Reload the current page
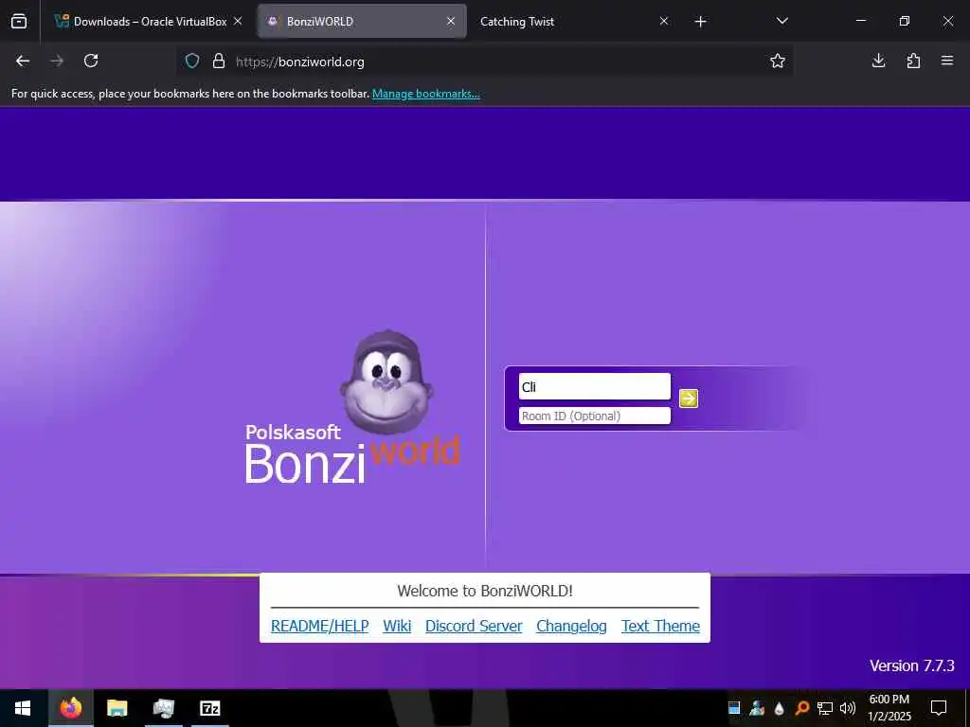970x727 pixels. pyautogui.click(x=91, y=61)
